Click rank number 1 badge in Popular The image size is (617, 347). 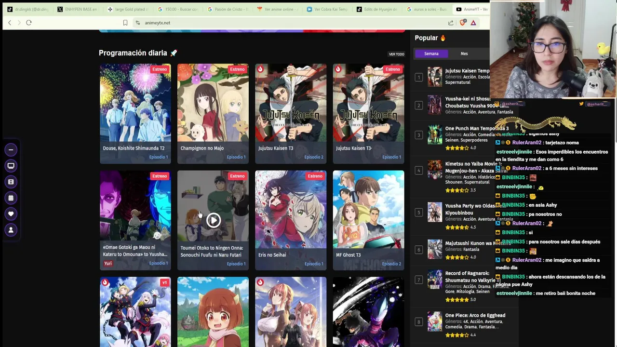418,77
